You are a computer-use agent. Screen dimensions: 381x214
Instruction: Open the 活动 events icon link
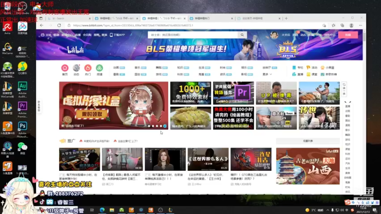pyautogui.click(x=312, y=68)
